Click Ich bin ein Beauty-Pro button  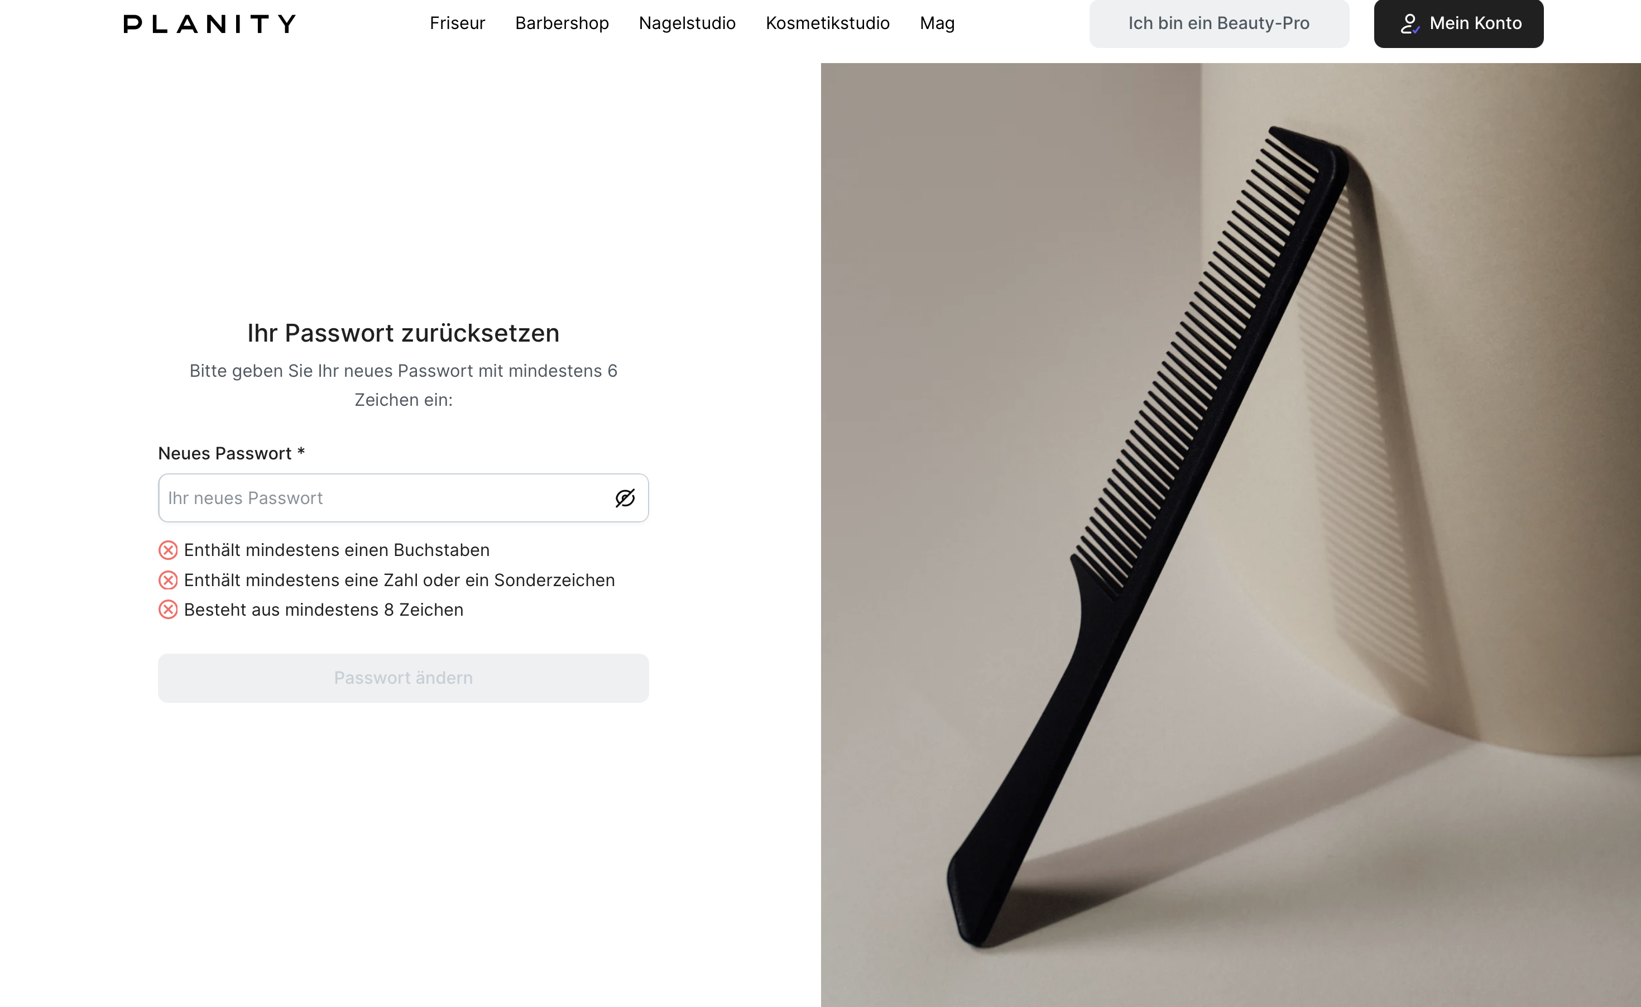pos(1220,23)
